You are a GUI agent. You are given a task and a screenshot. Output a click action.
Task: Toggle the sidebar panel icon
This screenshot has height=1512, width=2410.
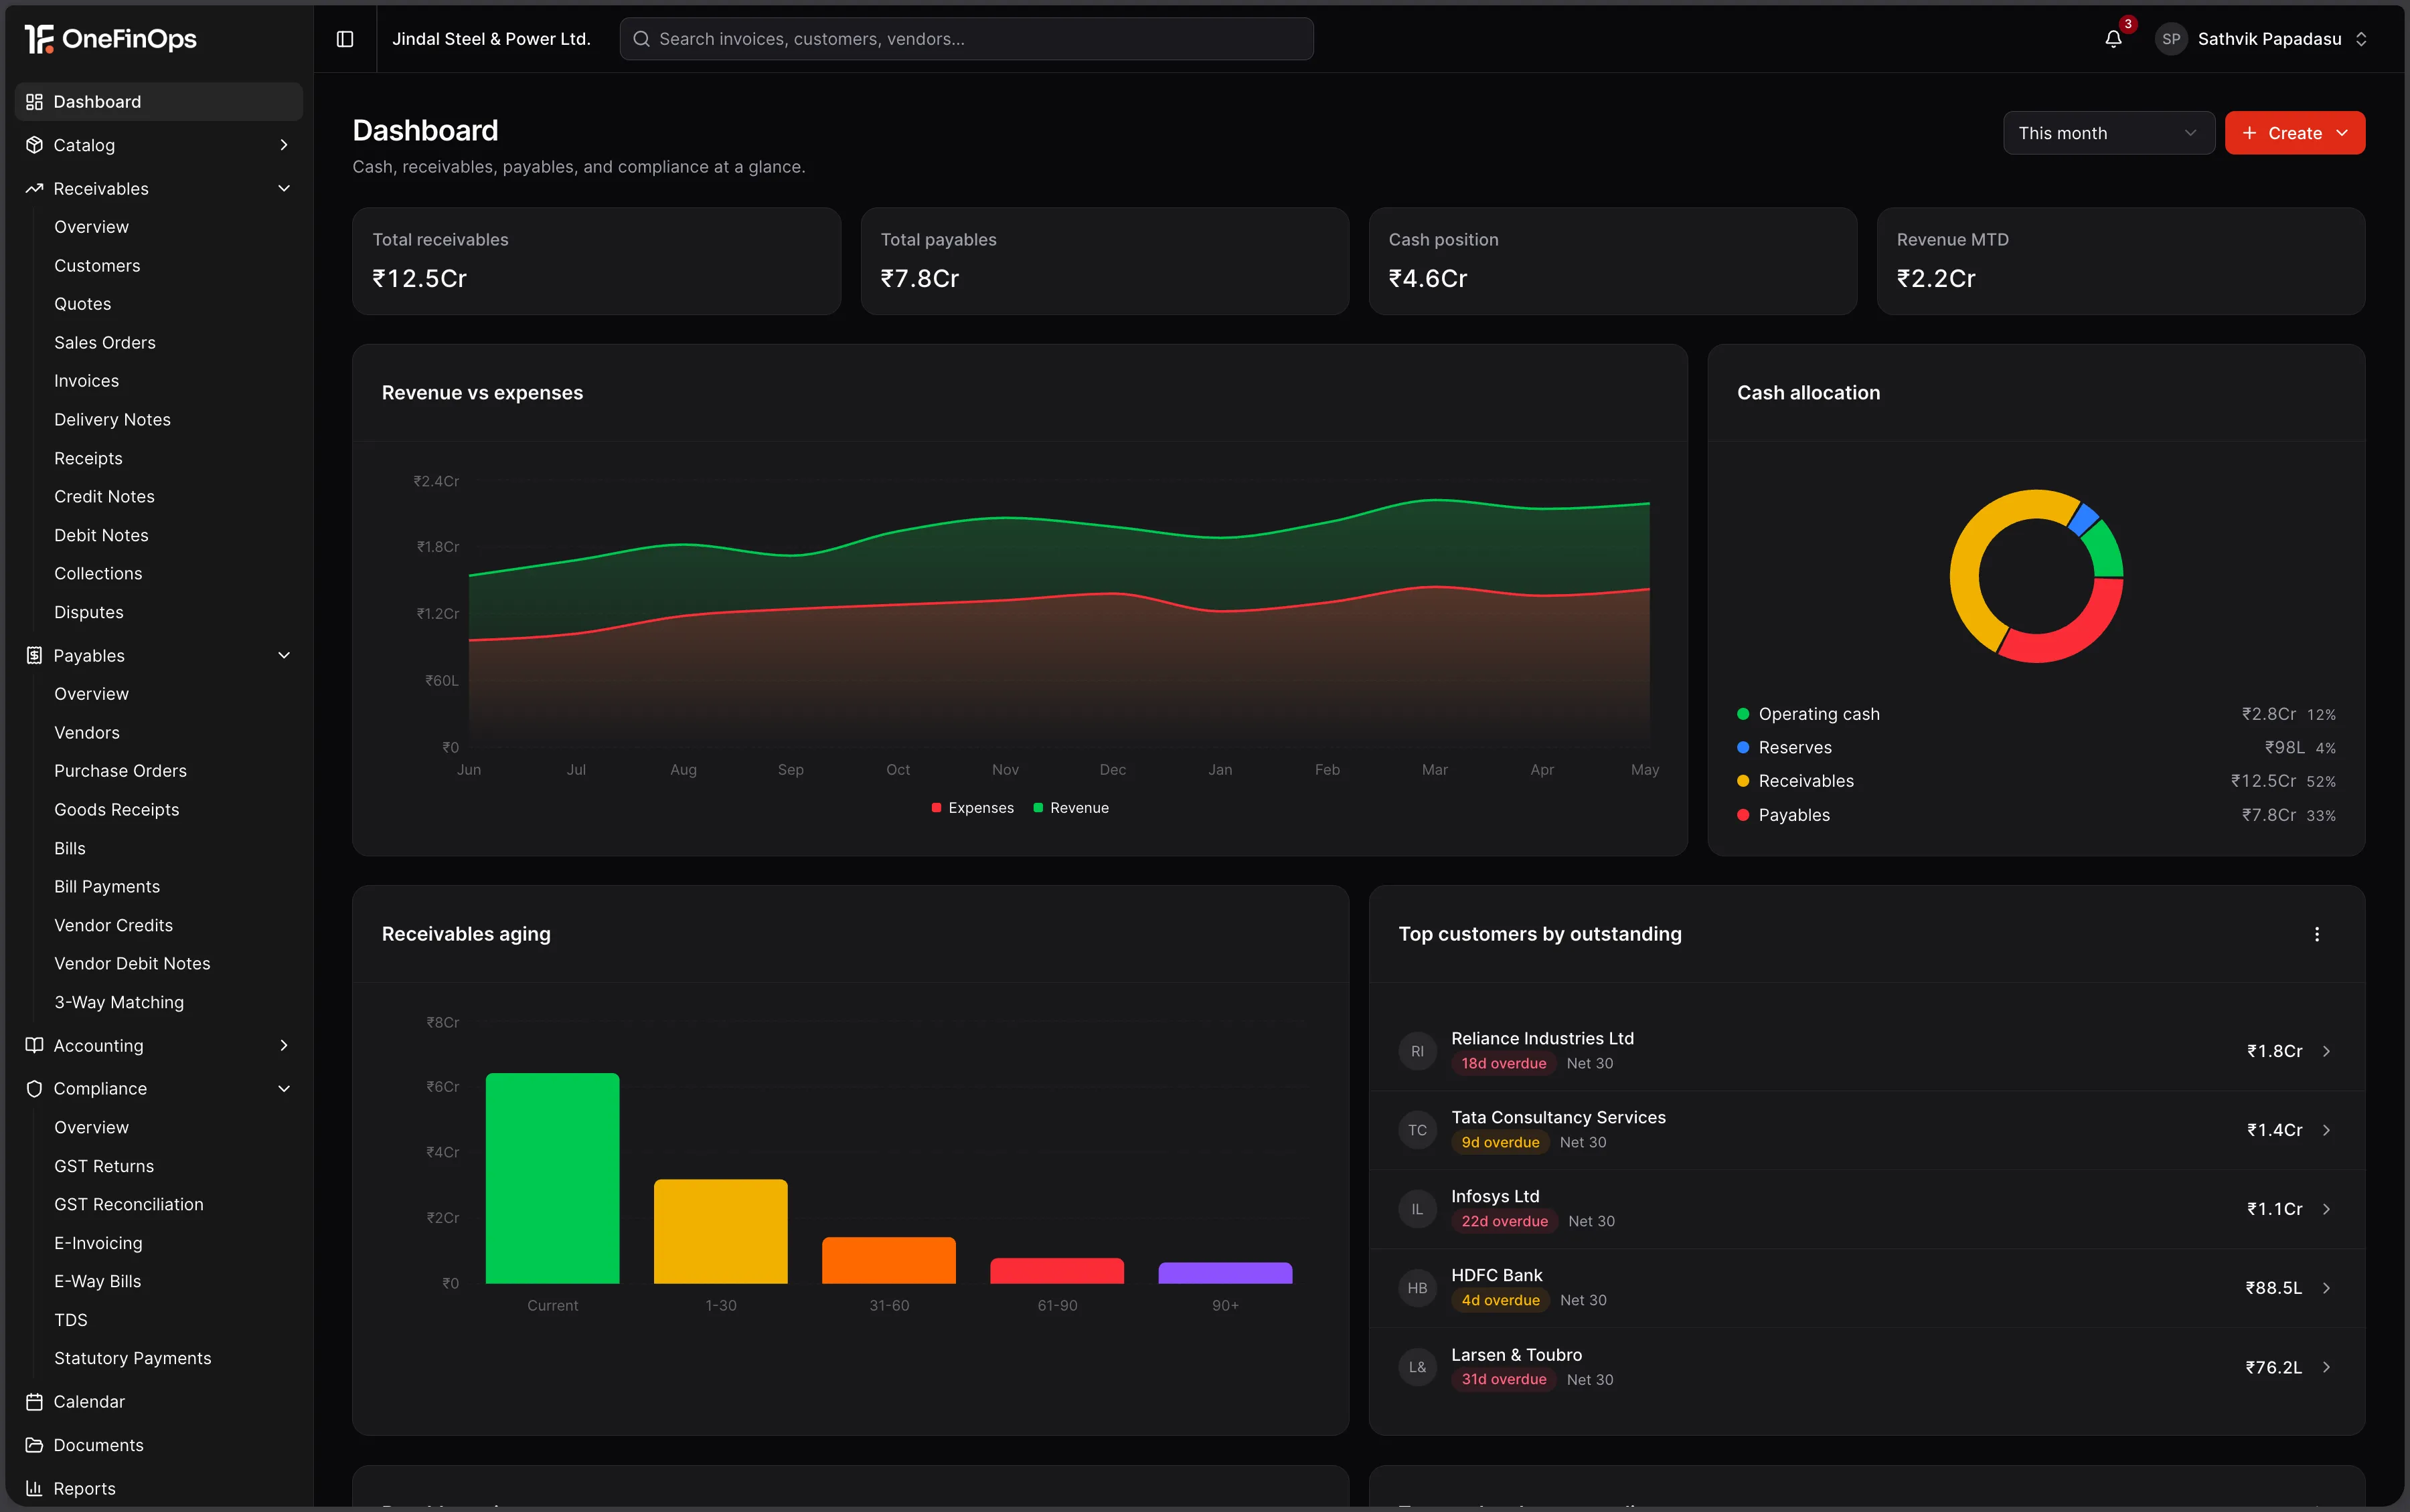[x=345, y=39]
